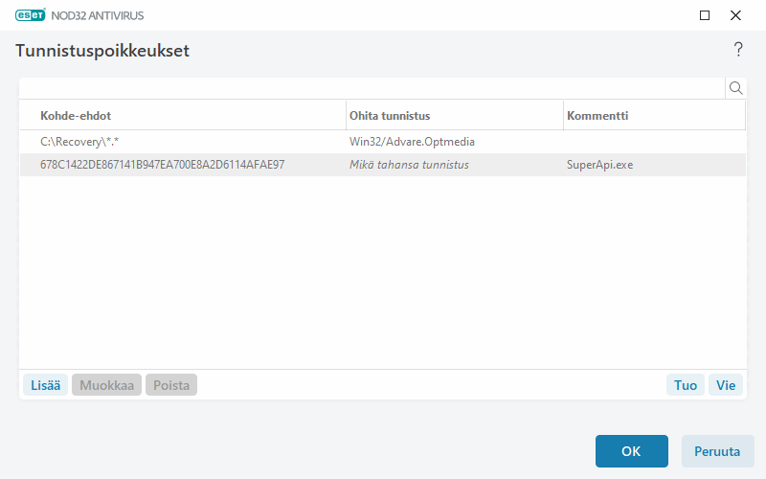Click the search magnifier icon
The height and width of the screenshot is (479, 766).
736,88
